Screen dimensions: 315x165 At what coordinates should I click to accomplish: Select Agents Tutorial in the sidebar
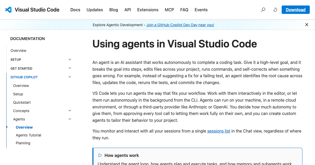click(28, 135)
